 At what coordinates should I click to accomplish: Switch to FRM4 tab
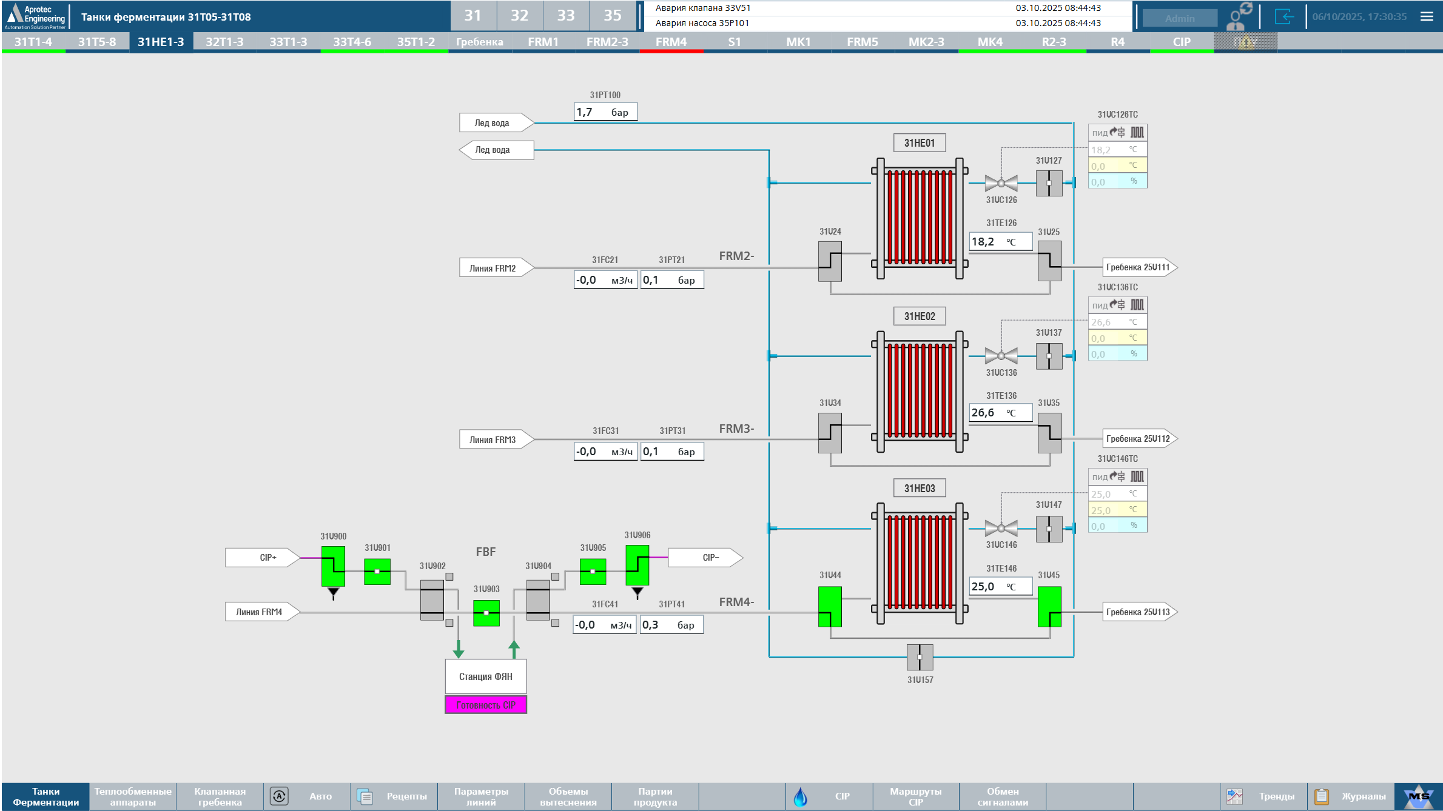tap(671, 42)
